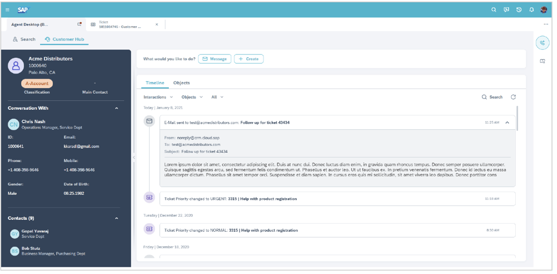
Task: Open the Ticket Priority changed to URGENT entry
Action: coord(338,199)
